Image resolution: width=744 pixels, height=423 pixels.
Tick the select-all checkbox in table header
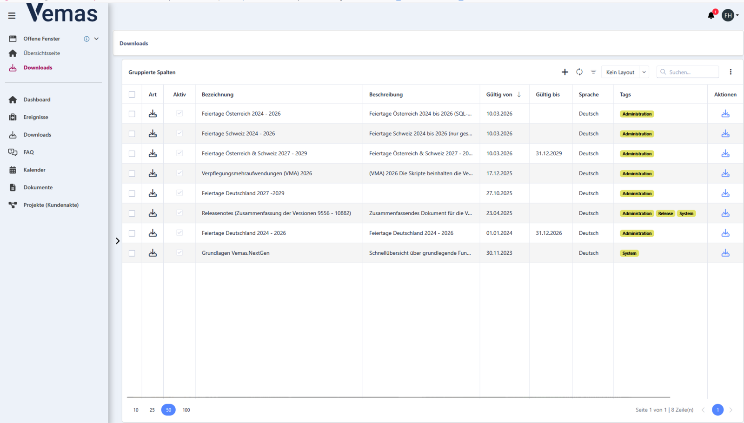click(x=132, y=94)
